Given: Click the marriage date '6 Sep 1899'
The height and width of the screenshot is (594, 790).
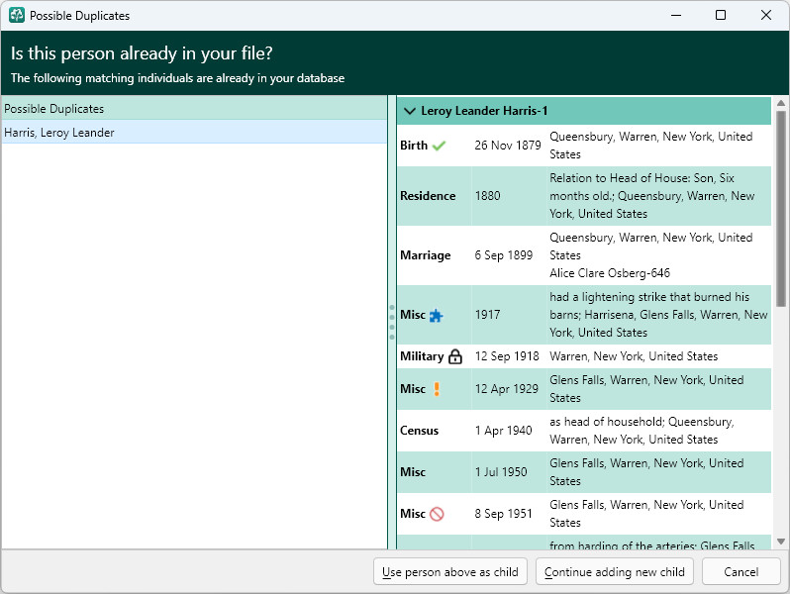Looking at the screenshot, I should (x=503, y=255).
